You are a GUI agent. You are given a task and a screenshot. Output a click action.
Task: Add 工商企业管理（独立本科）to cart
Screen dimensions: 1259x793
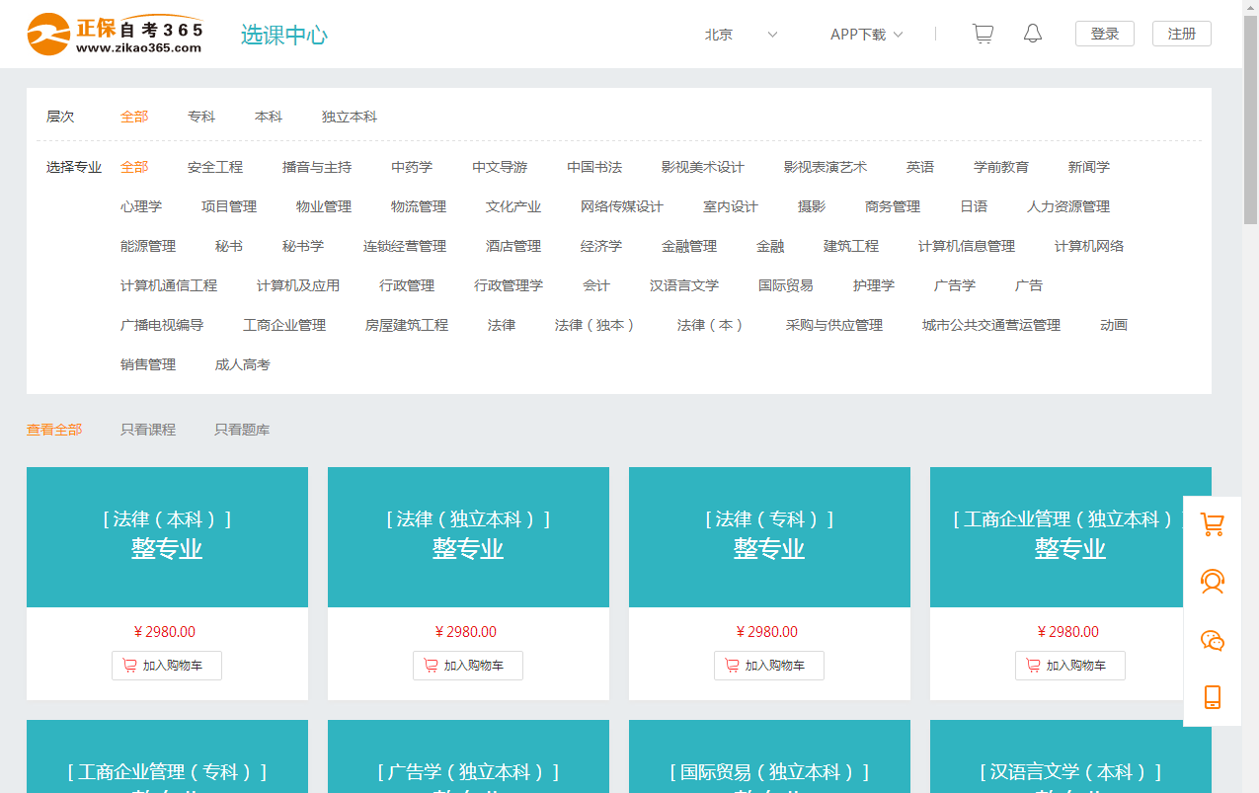tap(1070, 666)
